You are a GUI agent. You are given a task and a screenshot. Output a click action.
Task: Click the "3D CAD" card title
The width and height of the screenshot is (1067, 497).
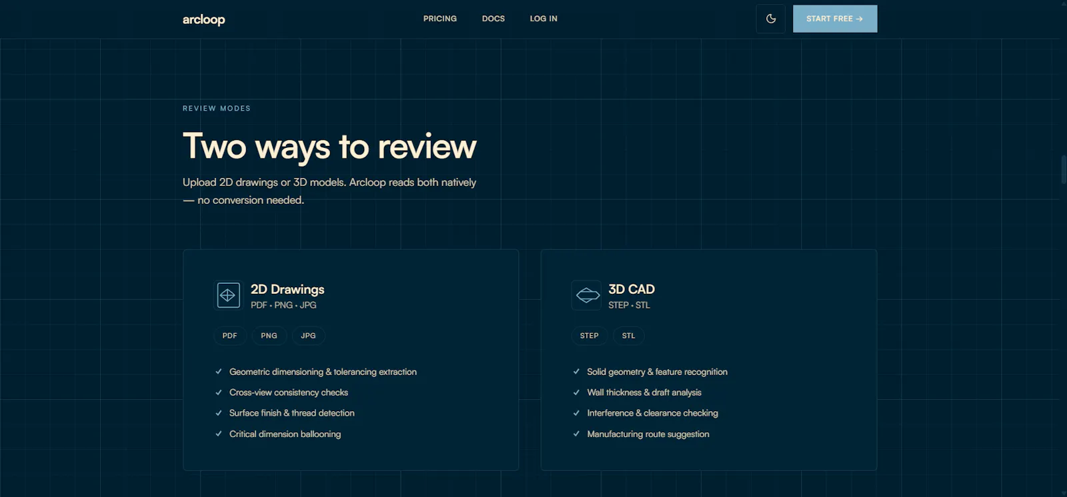point(632,289)
